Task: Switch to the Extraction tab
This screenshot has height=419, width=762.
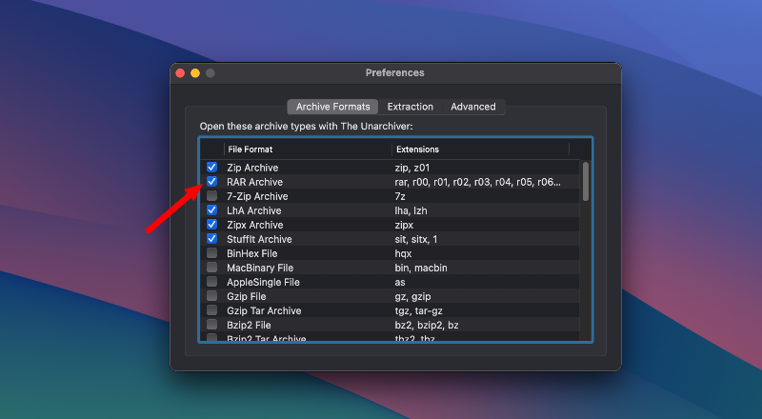Action: click(x=411, y=107)
